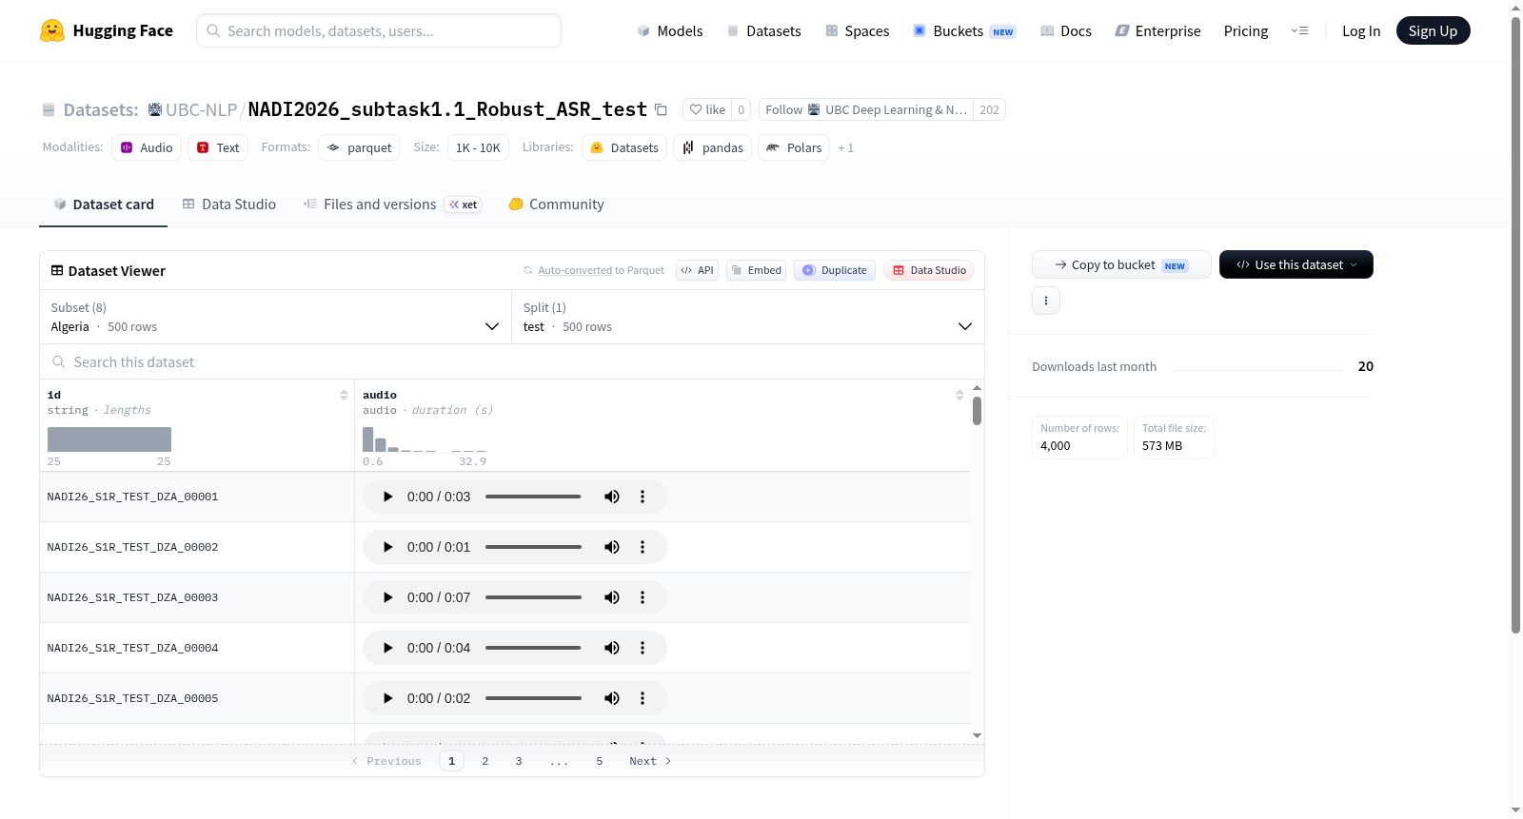Image resolution: width=1523 pixels, height=819 pixels.
Task: Click the Duplicate button
Action: click(x=835, y=270)
